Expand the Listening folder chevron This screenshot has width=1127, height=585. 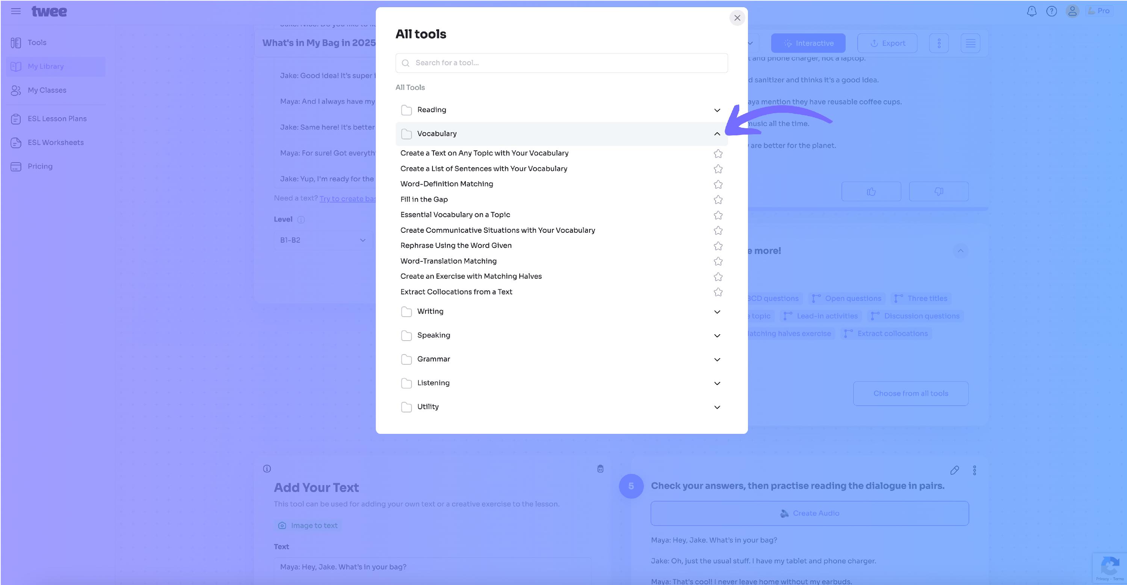717,383
